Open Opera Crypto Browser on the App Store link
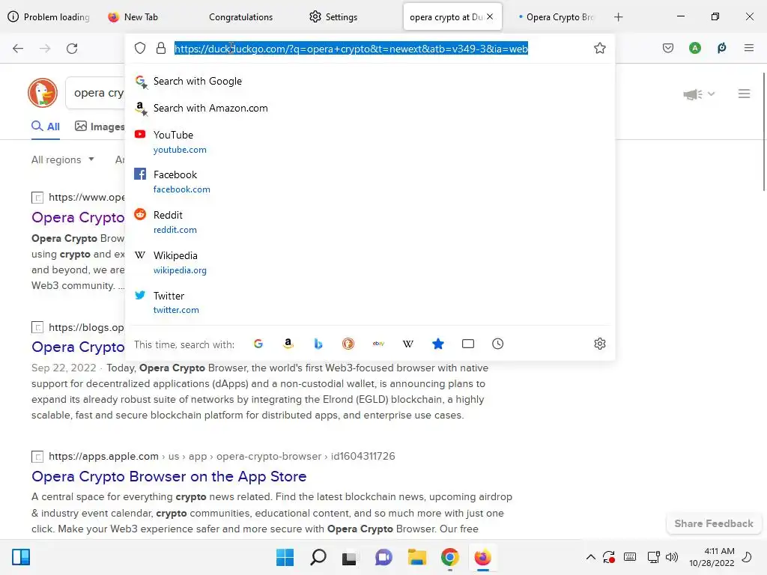Screen dimensions: 767x575 tap(169, 476)
